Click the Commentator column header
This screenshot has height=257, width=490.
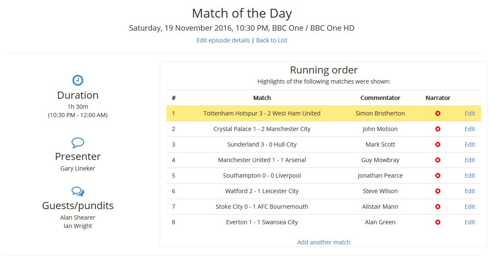(380, 98)
